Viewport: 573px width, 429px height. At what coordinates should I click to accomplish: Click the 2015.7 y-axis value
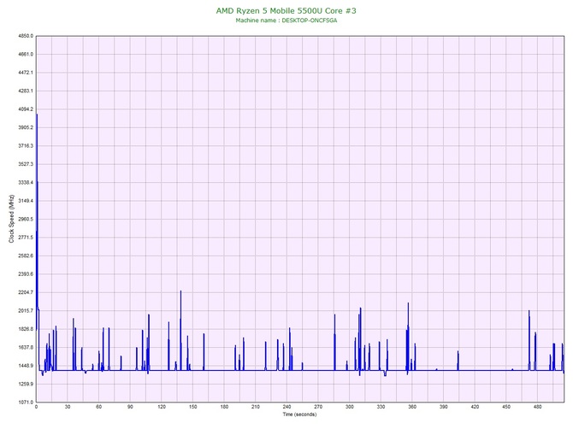25,311
